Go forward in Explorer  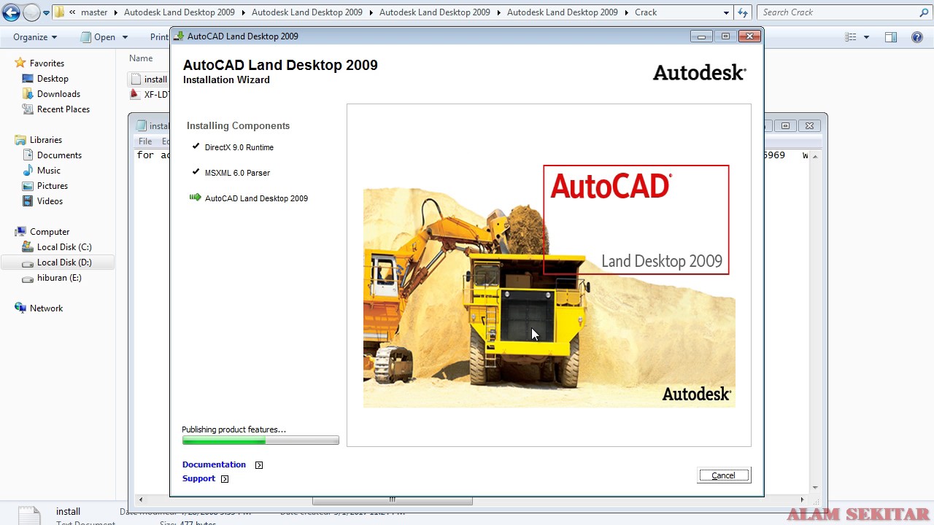pyautogui.click(x=31, y=12)
